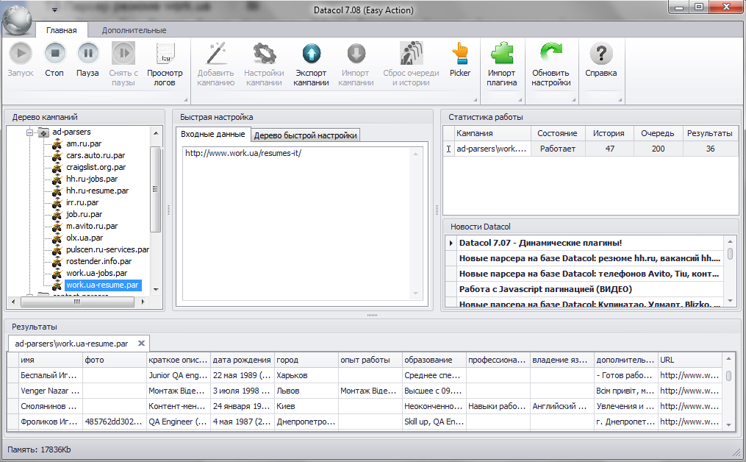Screen dimensions: 746x462
Task: Click robot icon next to olx.ua.par
Action: [57, 238]
